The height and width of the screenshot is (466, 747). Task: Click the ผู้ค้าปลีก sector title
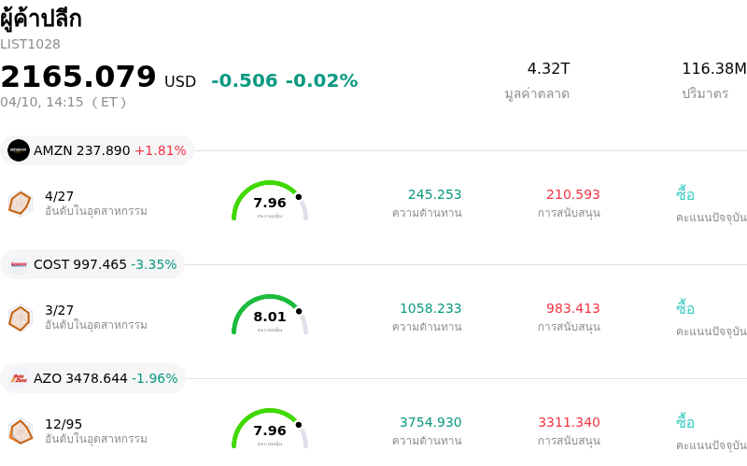coord(41,18)
